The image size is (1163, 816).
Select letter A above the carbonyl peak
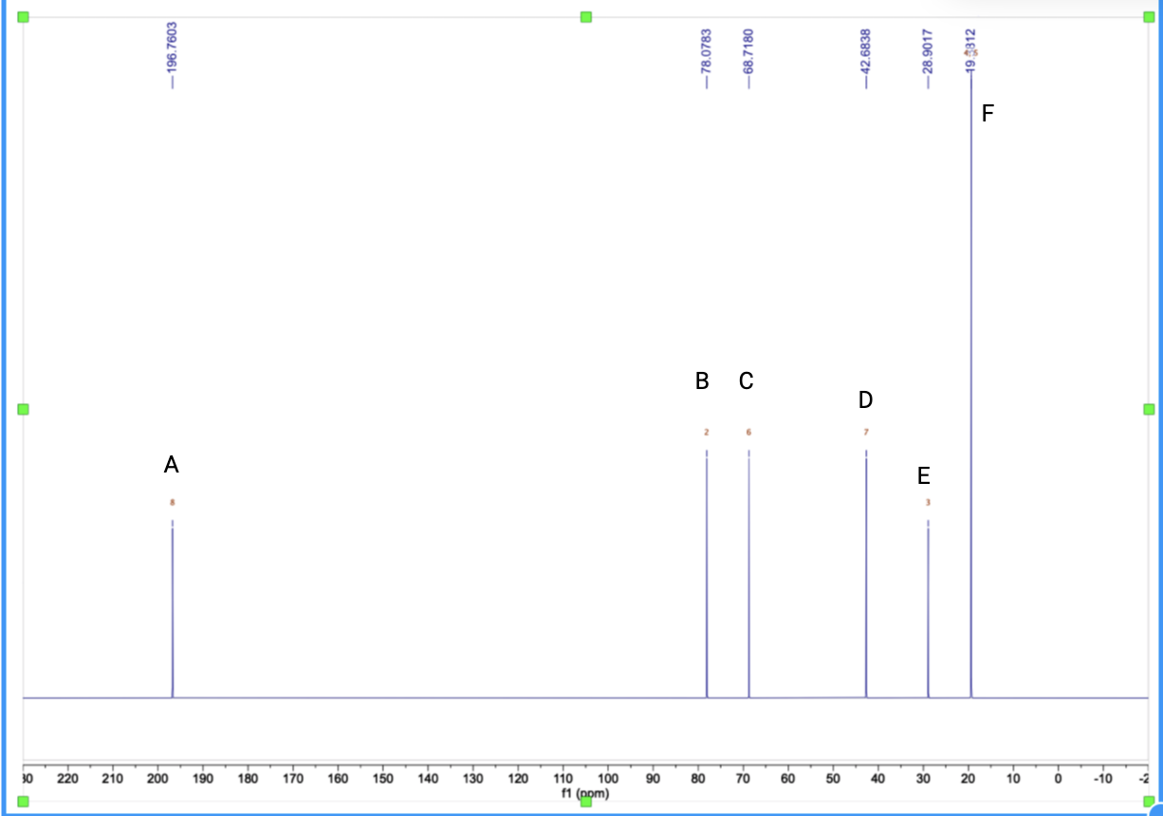tap(172, 465)
